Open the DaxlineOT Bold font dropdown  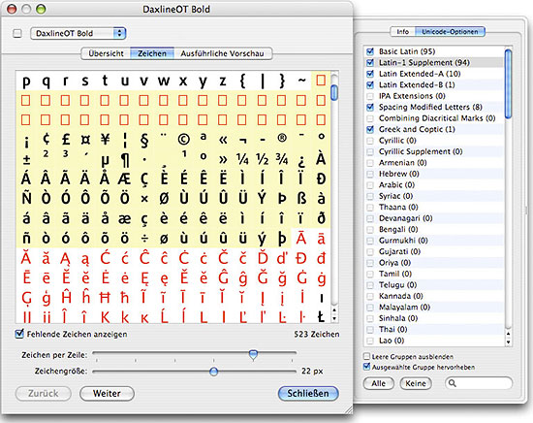click(x=78, y=33)
